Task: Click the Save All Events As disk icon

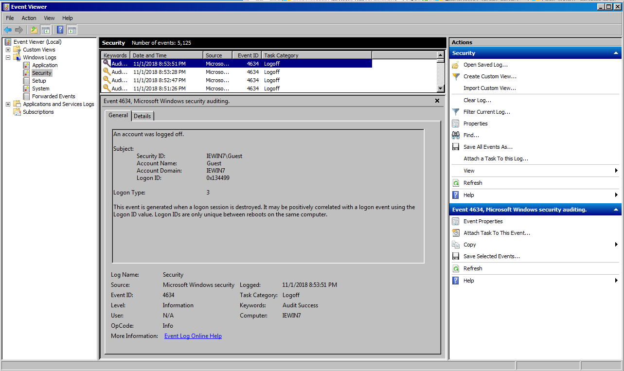Action: click(x=455, y=146)
